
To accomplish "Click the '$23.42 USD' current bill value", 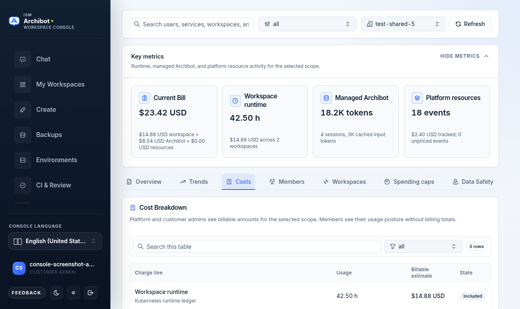I will [163, 113].
